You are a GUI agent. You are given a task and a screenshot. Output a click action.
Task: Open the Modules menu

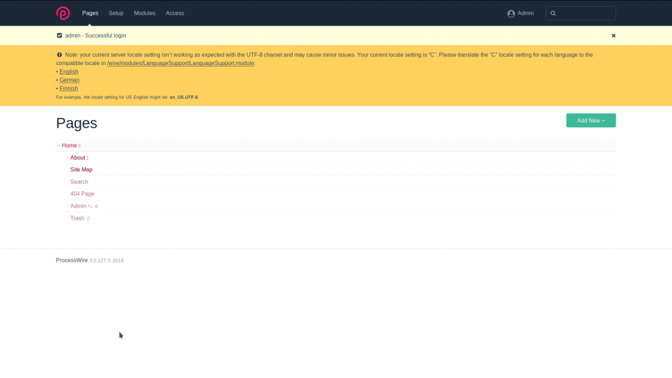tap(144, 13)
